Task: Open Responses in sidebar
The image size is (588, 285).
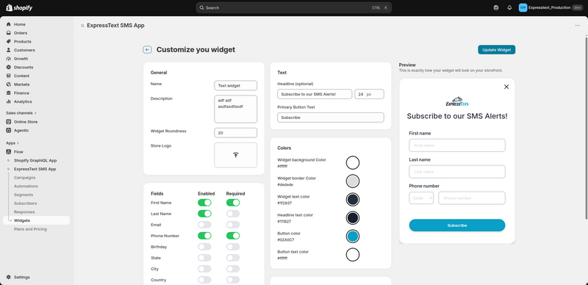Action: click(x=24, y=212)
